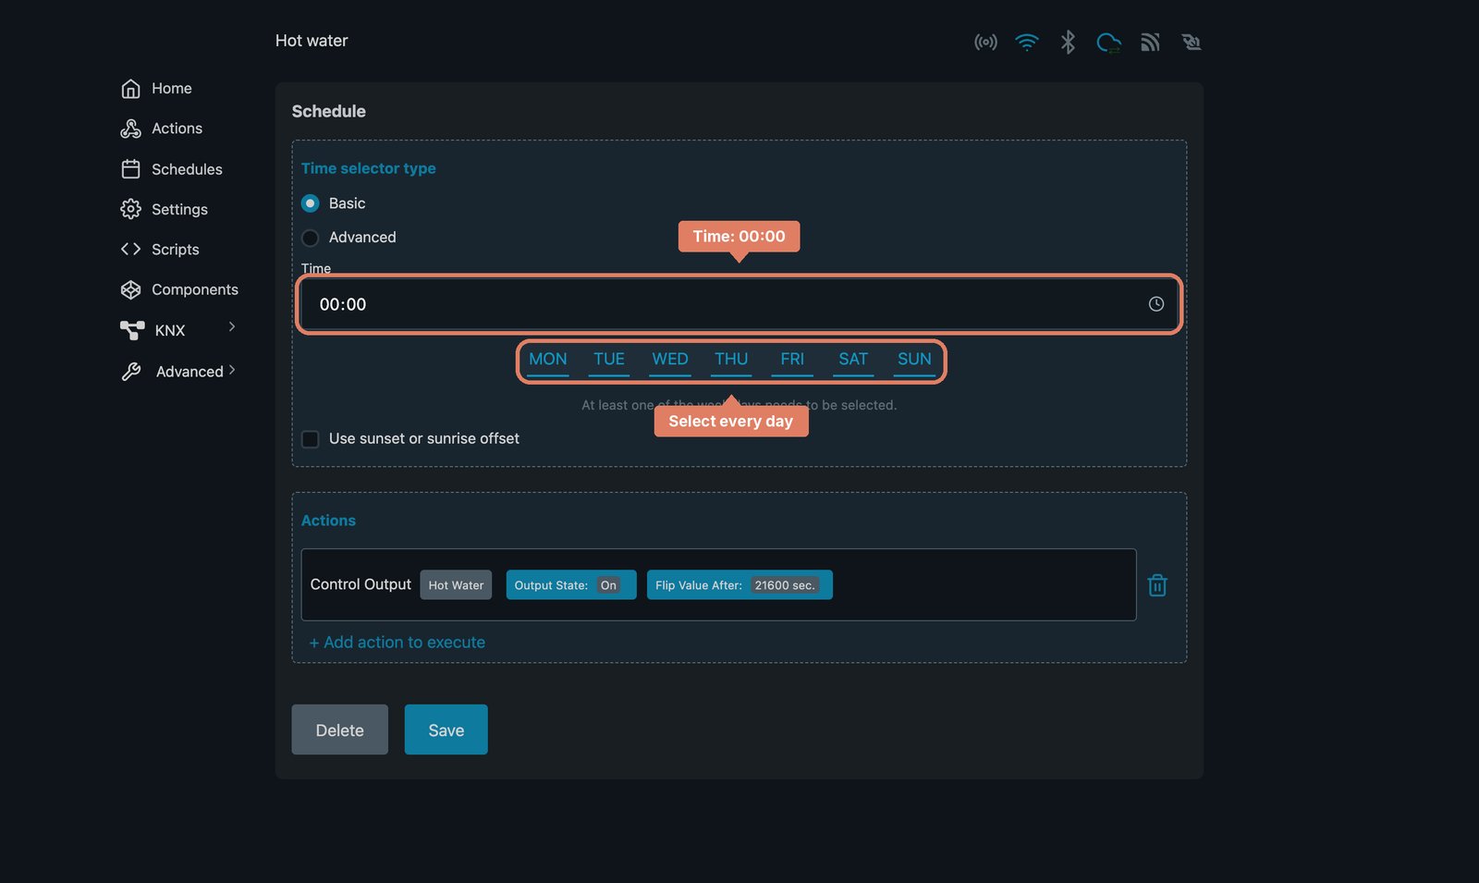Screen dimensions: 1479x883
Task: Open the clock picker icon in Time field
Action: (1155, 304)
